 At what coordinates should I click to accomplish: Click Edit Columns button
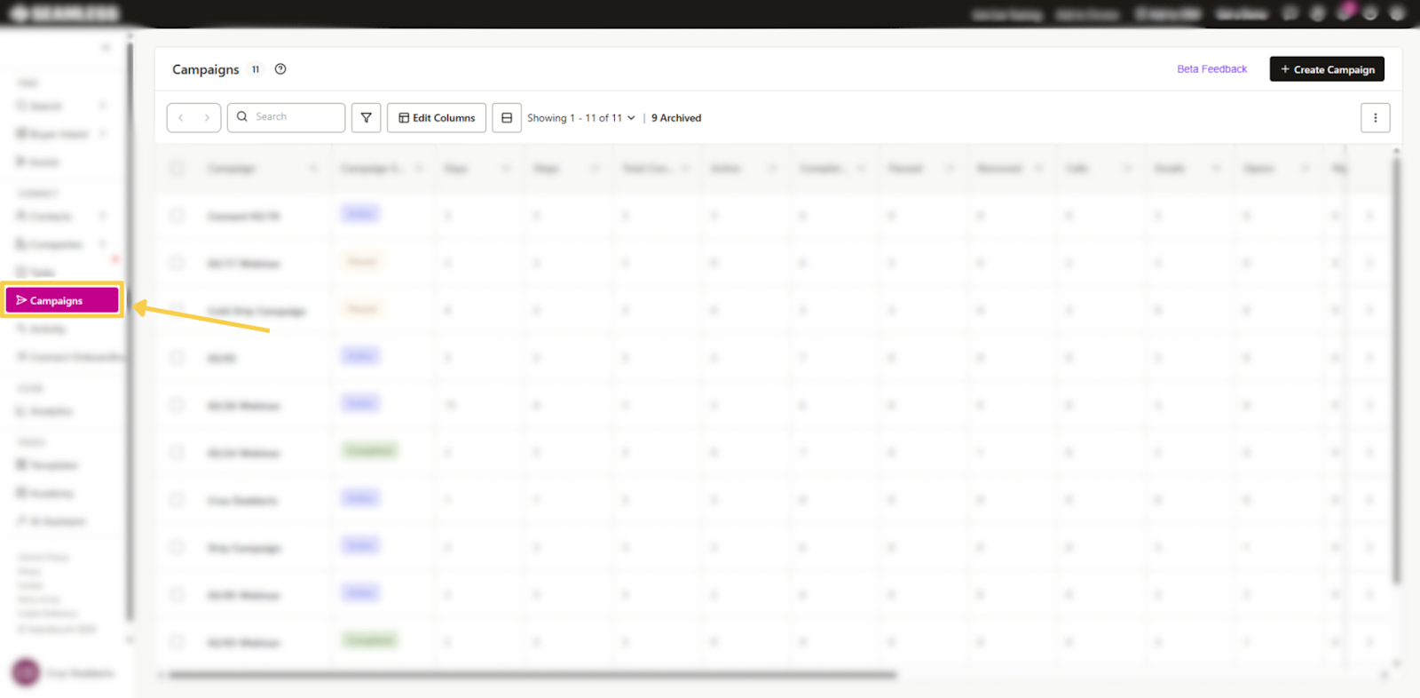point(437,117)
